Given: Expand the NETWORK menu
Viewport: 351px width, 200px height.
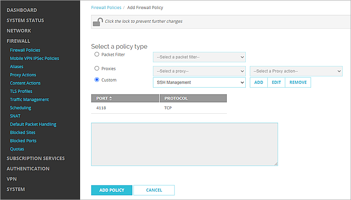Looking at the screenshot, I should click(19, 30).
